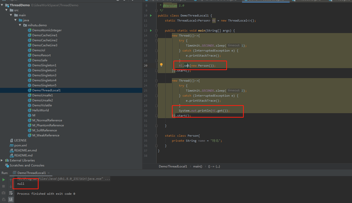Viewport: 352px width, 203px height.
Task: Click the up arrow in Run console toolbar
Action: (x=11, y=180)
